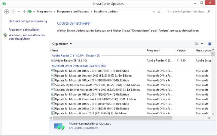The image size is (217, 136).
Task: Expand the address bar history dropdown
Action: coord(153,12)
